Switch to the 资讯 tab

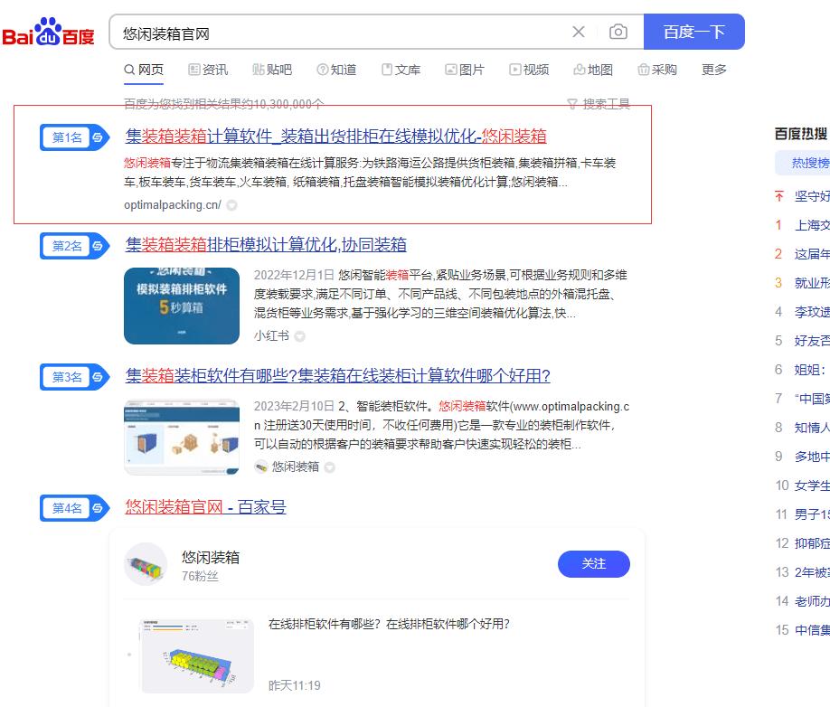[208, 70]
